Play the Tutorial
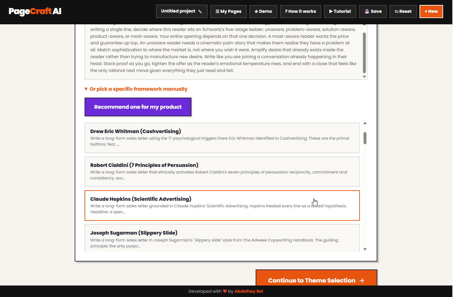This screenshot has width=453, height=297. click(x=340, y=11)
